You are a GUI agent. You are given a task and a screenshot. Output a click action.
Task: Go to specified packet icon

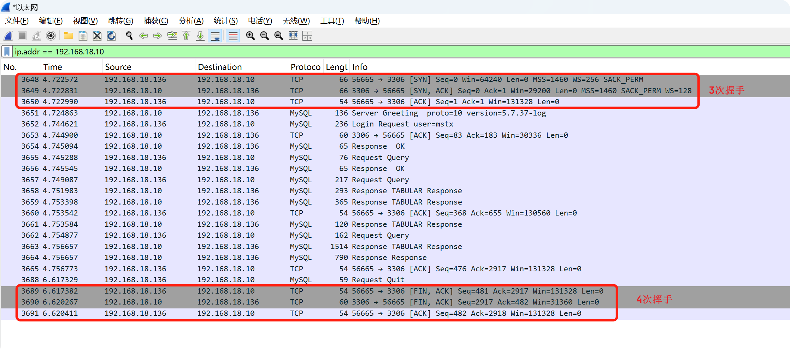tap(172, 36)
